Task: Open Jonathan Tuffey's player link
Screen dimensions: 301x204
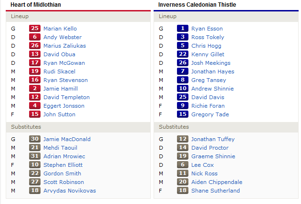Action: pyautogui.click(x=213, y=139)
